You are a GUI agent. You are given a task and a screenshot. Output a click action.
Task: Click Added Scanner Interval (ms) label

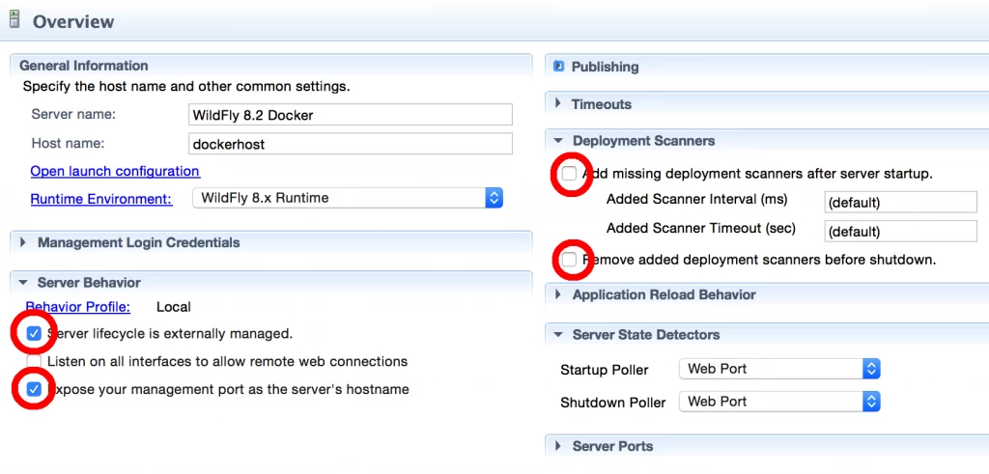697,199
